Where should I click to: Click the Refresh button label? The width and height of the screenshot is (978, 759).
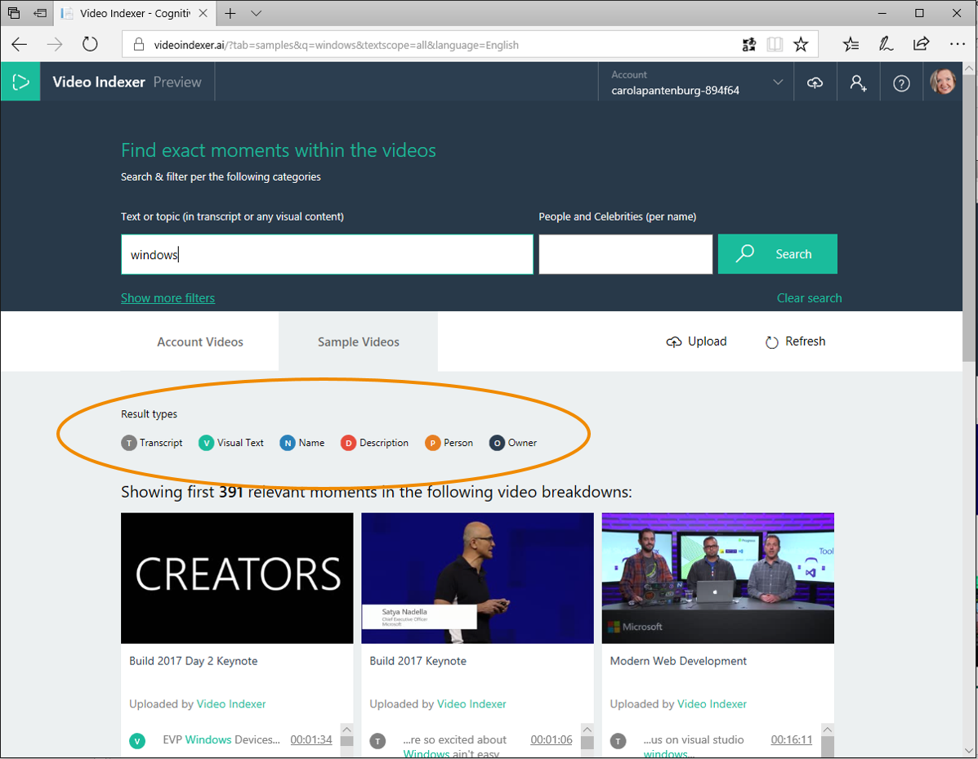click(x=806, y=342)
